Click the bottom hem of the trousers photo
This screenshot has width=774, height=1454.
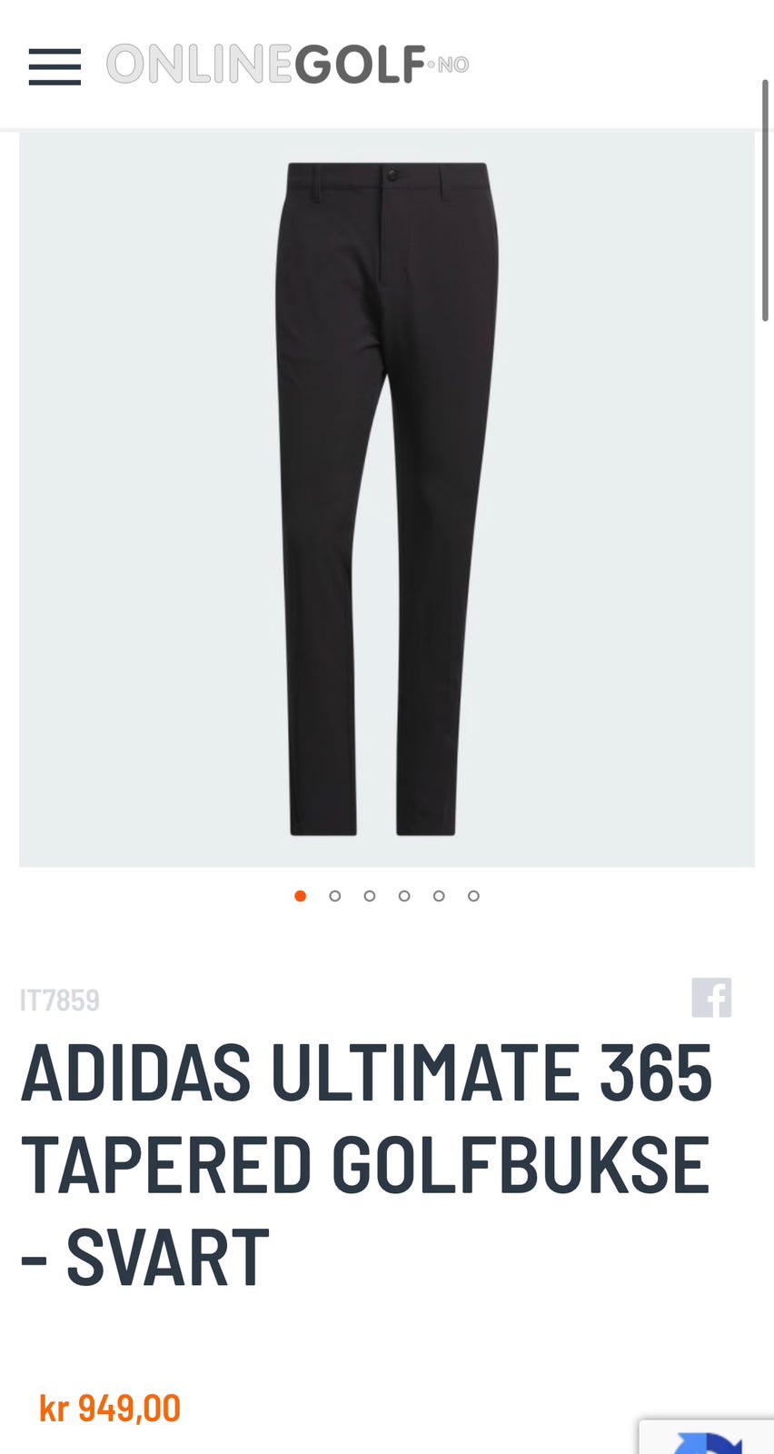[x=372, y=825]
